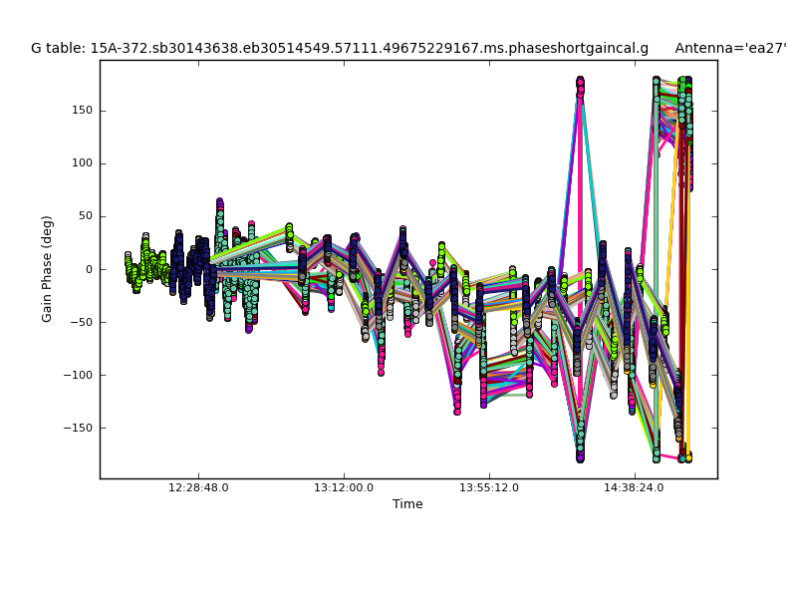Click the 13:12:00.0 time tick label

(x=344, y=488)
